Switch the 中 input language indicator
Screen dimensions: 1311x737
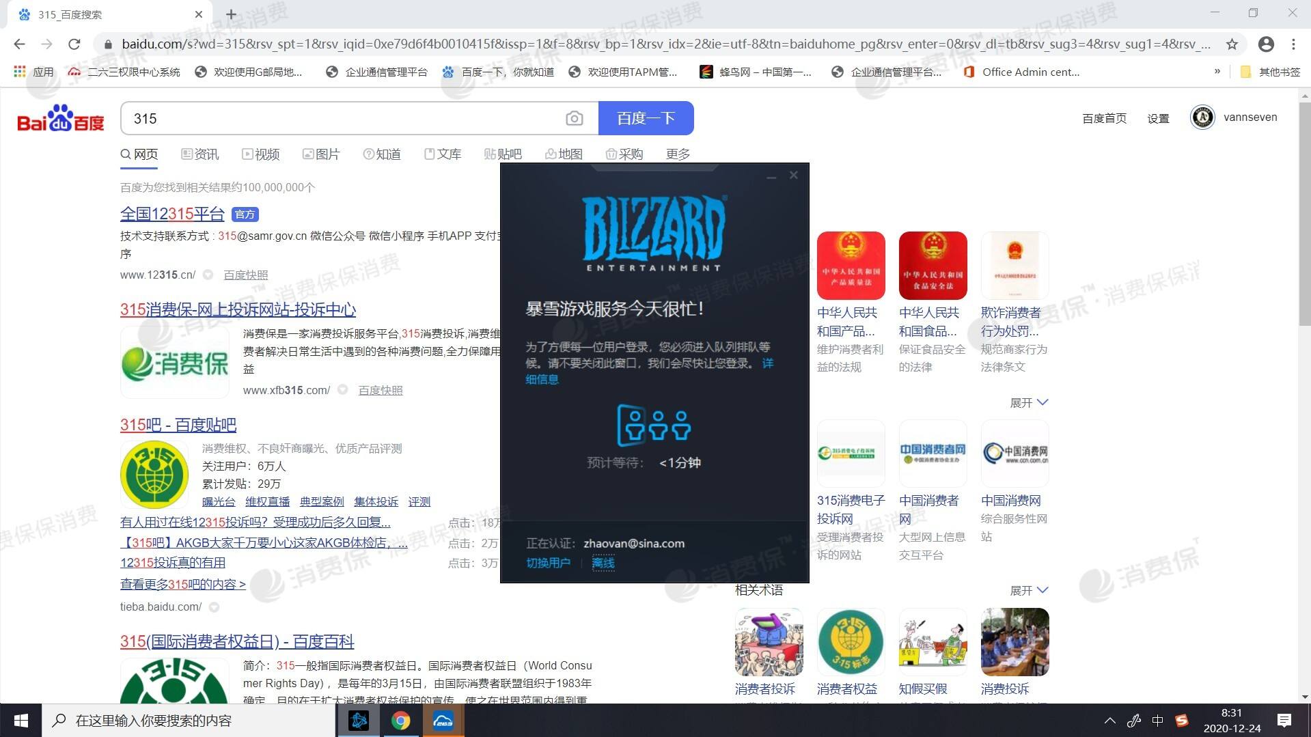(1157, 721)
